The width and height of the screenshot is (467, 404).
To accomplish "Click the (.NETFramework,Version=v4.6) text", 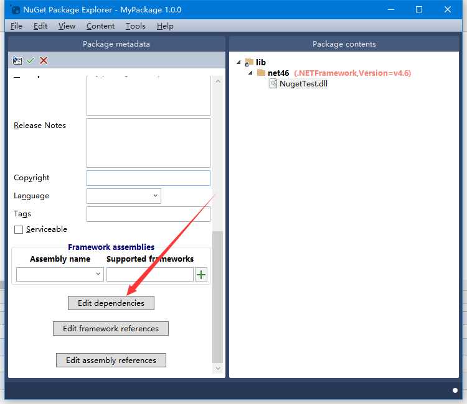I will (352, 73).
